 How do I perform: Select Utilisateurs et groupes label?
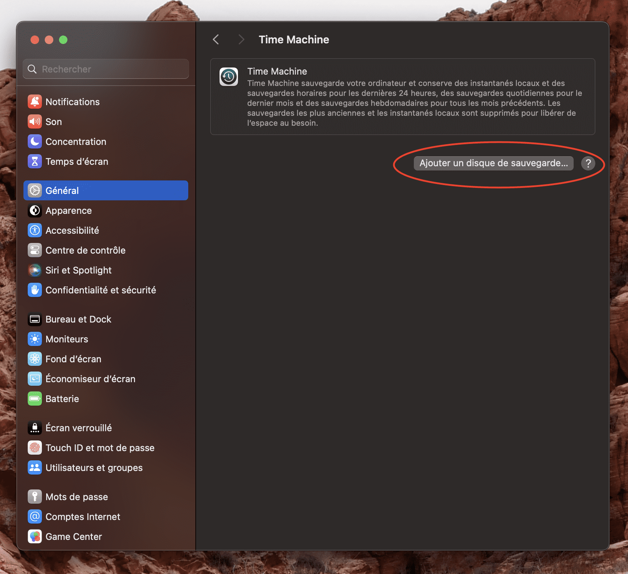[x=94, y=468]
